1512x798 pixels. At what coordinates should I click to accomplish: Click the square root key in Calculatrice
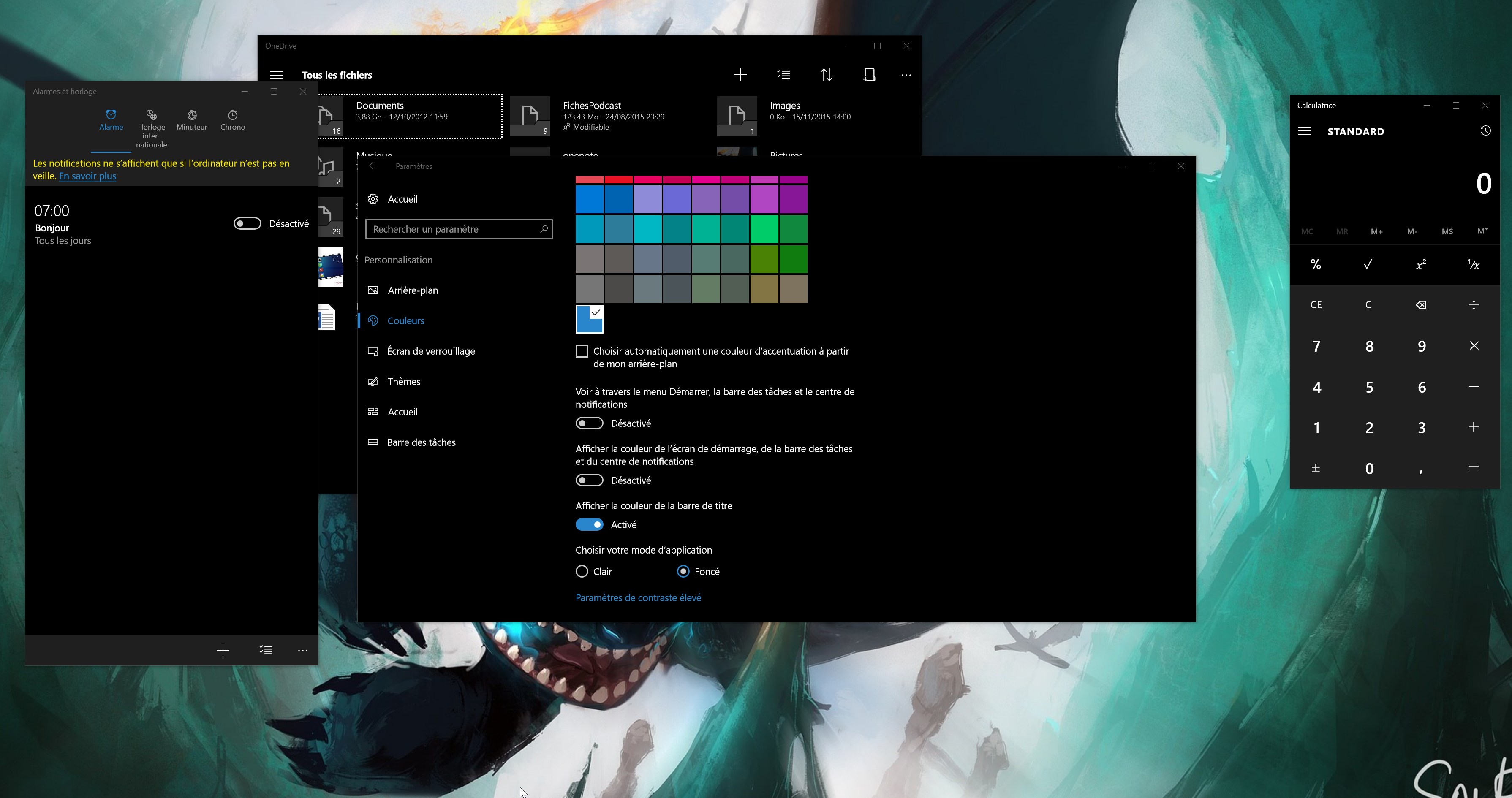coord(1368,265)
